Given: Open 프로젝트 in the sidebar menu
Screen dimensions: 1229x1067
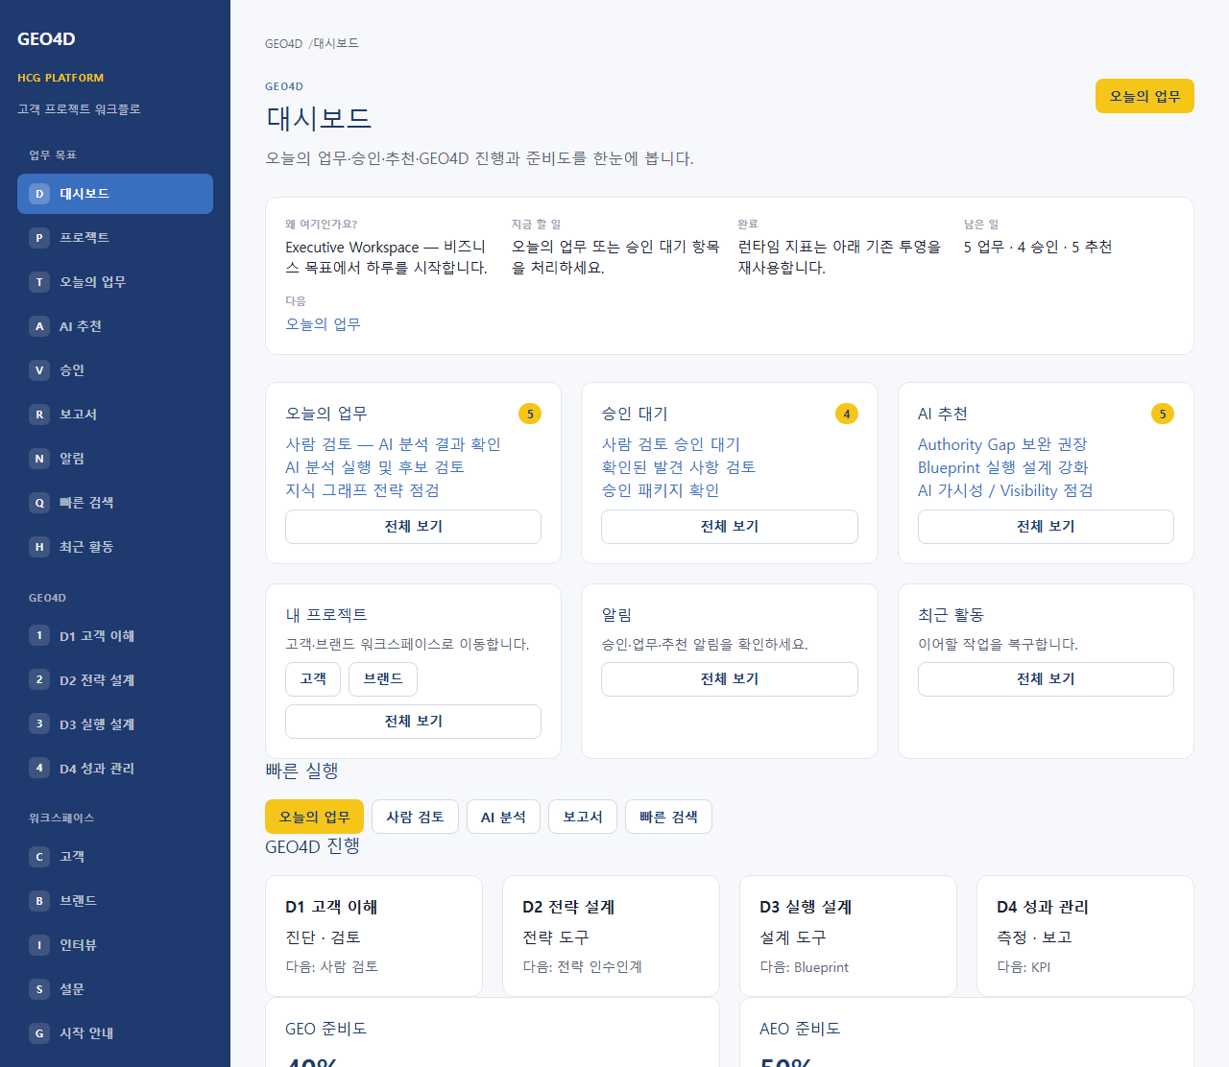Looking at the screenshot, I should (115, 238).
